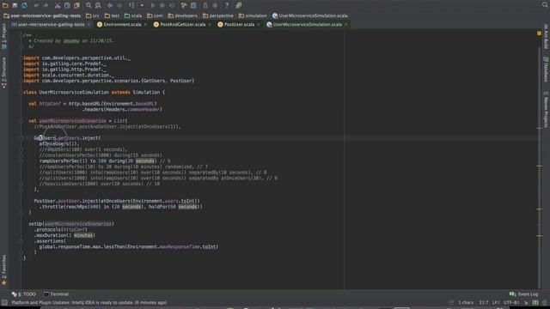This screenshot has width=550, height=309.
Task: Open the TODO tool window
Action: [24, 294]
